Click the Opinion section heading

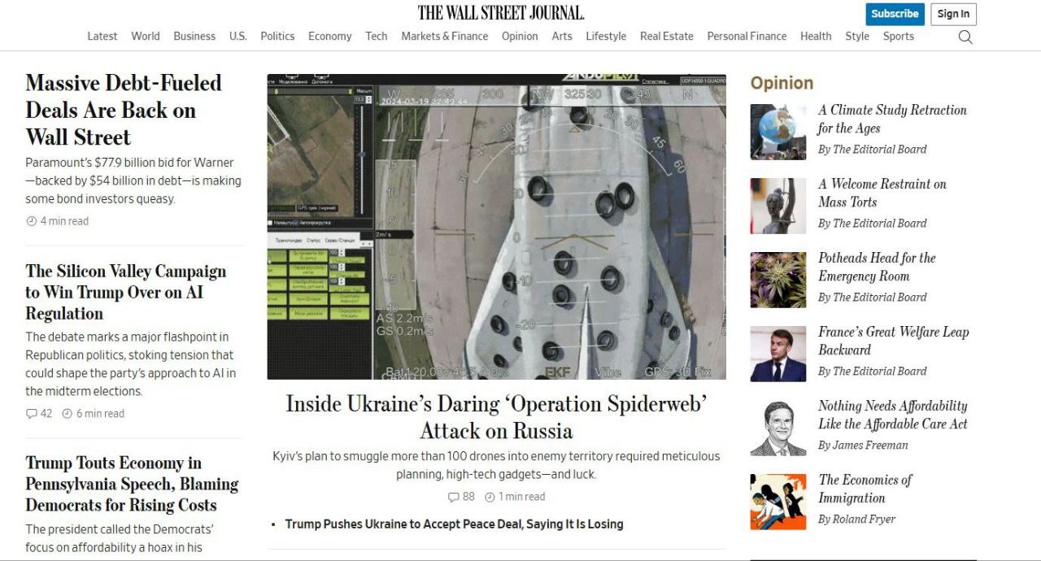tap(782, 83)
